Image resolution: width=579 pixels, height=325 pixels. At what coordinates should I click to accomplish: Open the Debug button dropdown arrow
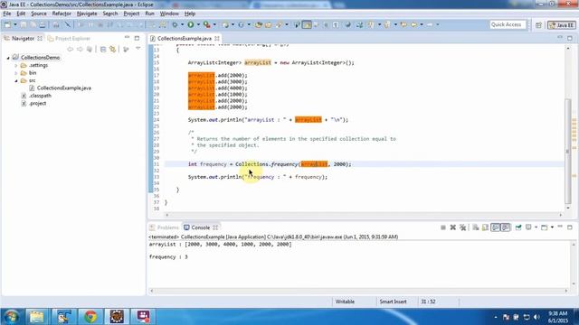click(182, 24)
